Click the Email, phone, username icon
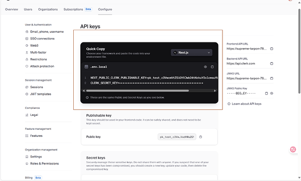 pos(27,31)
